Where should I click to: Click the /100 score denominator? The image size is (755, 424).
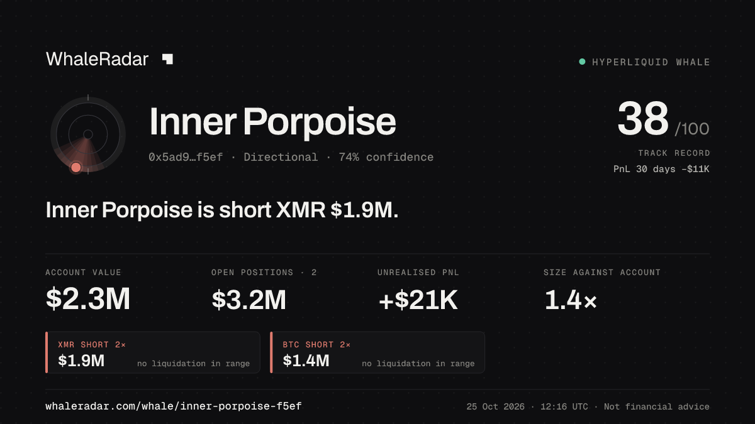(692, 129)
